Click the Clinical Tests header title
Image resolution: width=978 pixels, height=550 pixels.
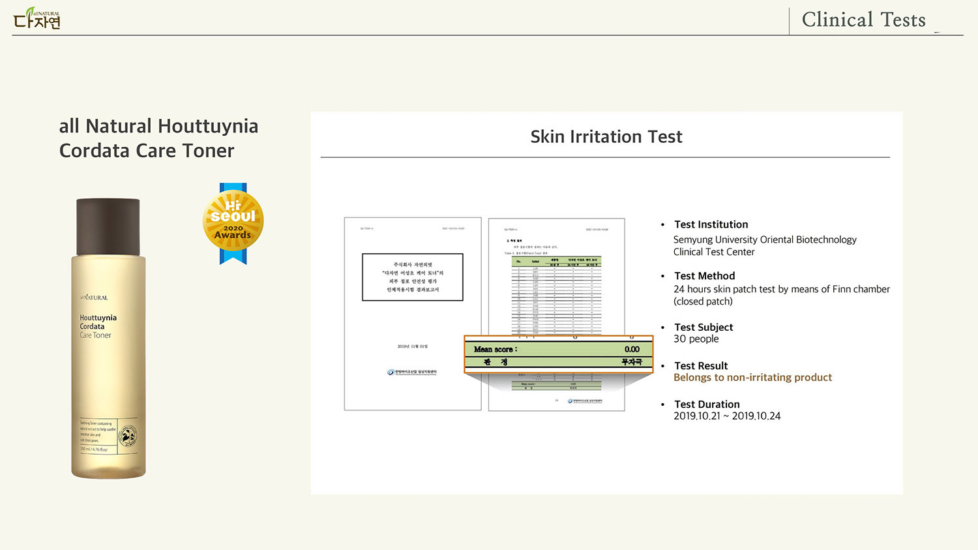click(863, 20)
